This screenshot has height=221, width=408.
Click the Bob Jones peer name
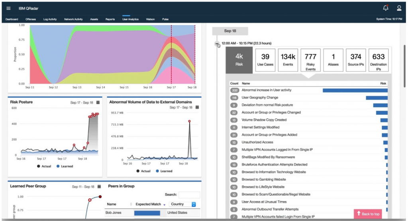(x=114, y=213)
